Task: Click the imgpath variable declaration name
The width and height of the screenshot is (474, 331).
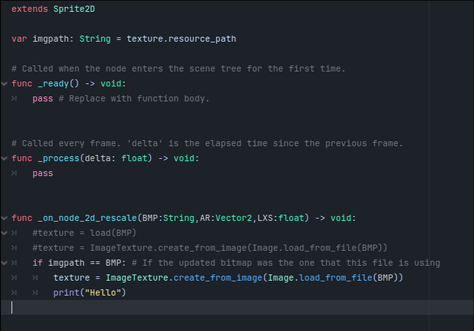Action: (50, 39)
